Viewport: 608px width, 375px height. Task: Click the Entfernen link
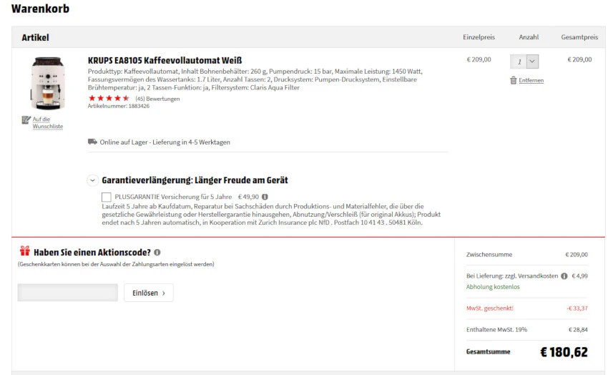click(x=531, y=80)
